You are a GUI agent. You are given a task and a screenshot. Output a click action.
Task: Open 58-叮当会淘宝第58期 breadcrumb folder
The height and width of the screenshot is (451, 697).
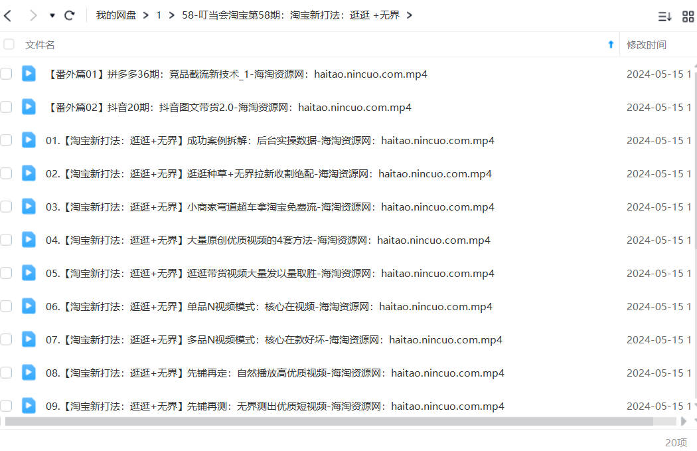291,15
